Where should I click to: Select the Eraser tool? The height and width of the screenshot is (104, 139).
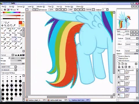[9, 34]
